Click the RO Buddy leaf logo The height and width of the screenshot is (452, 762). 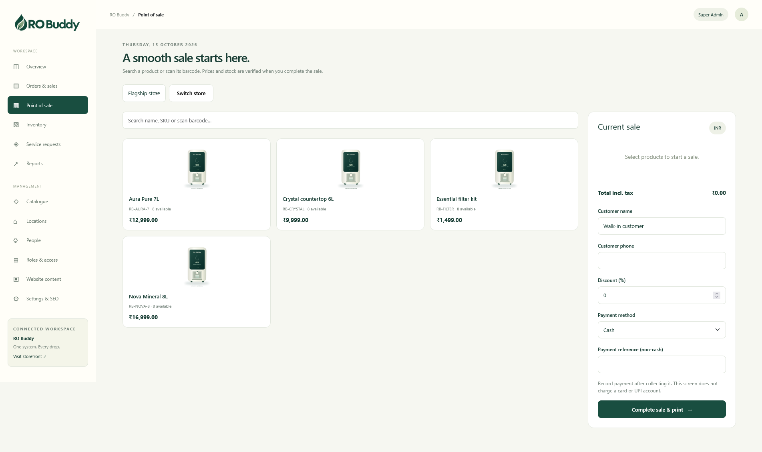tap(47, 23)
